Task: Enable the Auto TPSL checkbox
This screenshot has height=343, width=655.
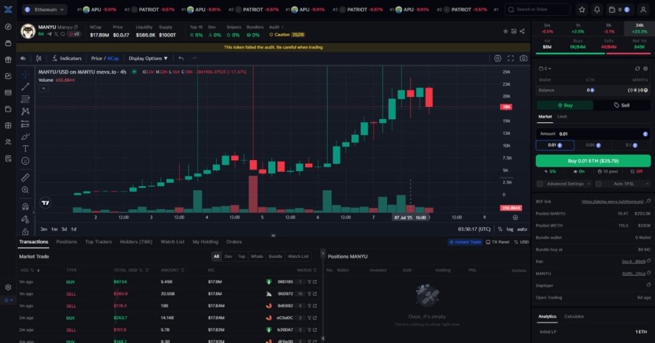Action: pyautogui.click(x=598, y=184)
